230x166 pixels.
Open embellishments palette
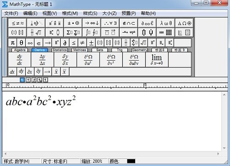55,23
